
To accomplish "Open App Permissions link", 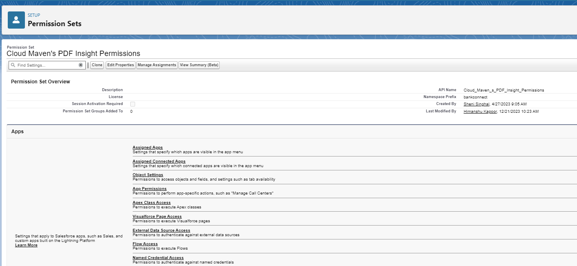I will click(149, 189).
